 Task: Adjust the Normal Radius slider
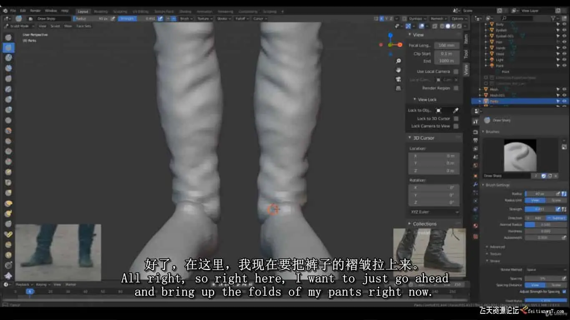click(x=545, y=225)
